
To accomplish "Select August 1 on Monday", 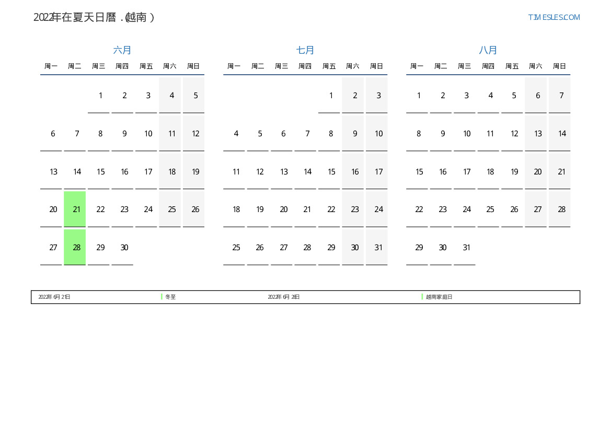I will point(417,96).
